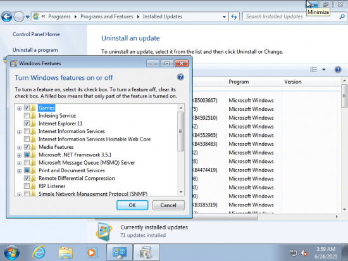The height and width of the screenshot is (261, 348).
Task: Click the Control Panel icon in address bar
Action: click(35, 16)
